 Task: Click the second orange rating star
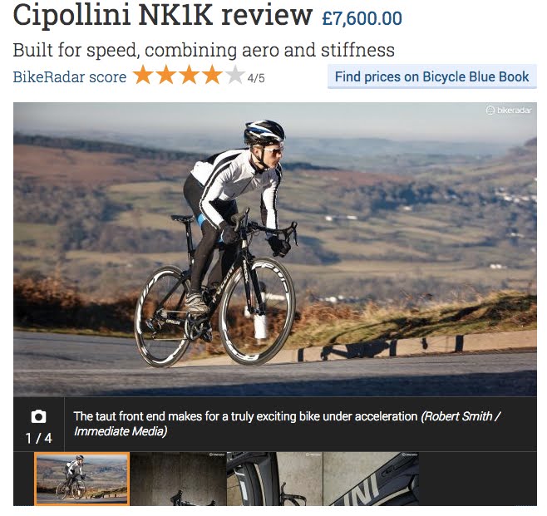pos(166,74)
